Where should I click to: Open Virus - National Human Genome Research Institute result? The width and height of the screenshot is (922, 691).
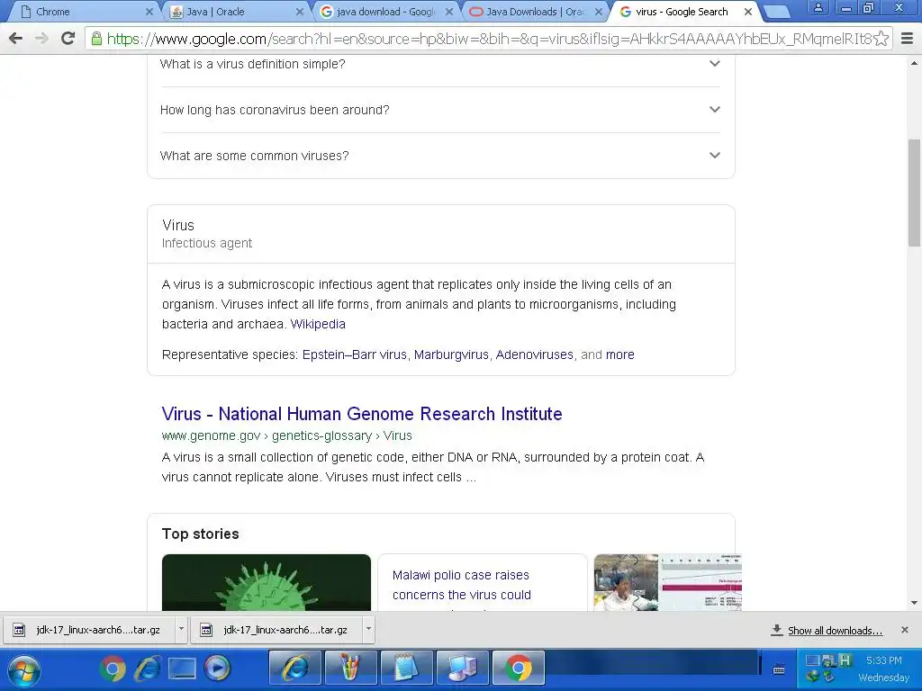[362, 414]
